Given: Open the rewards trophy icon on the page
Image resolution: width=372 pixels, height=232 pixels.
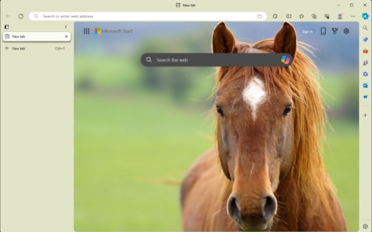Looking at the screenshot, I should pos(335,31).
